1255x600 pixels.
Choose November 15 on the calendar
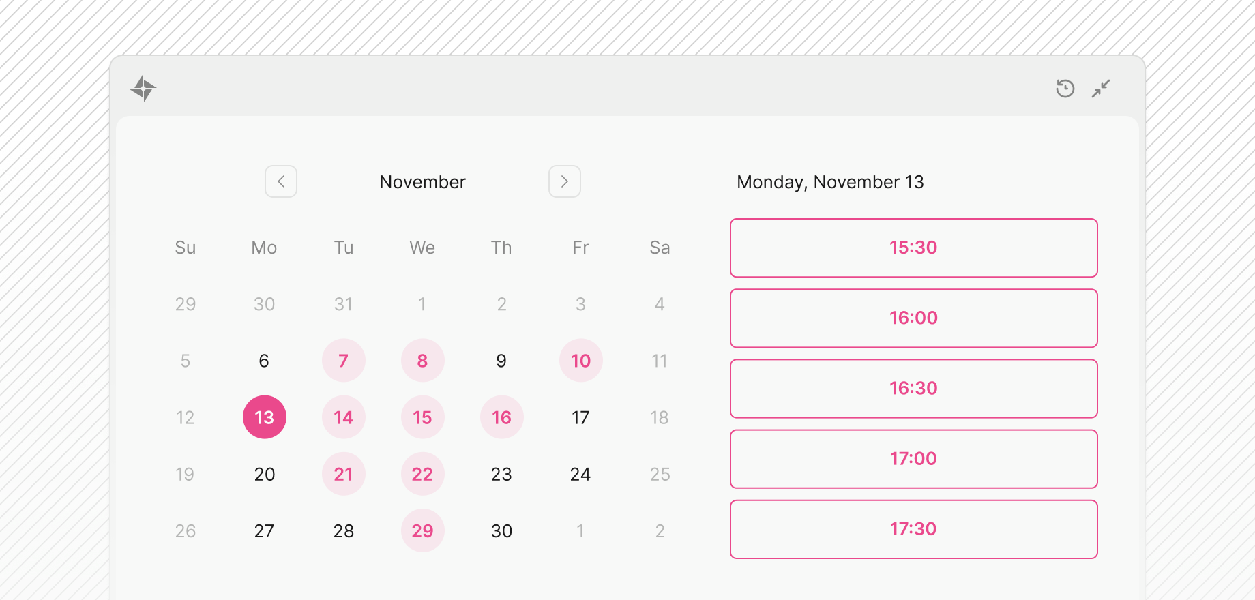pyautogui.click(x=423, y=417)
